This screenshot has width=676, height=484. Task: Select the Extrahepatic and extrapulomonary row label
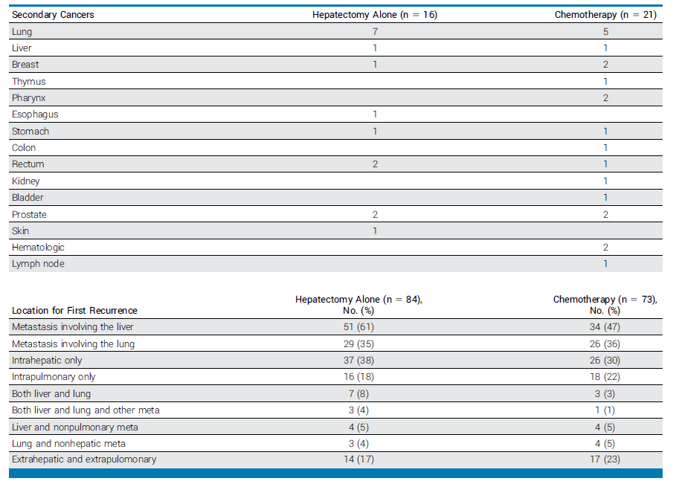(84, 459)
